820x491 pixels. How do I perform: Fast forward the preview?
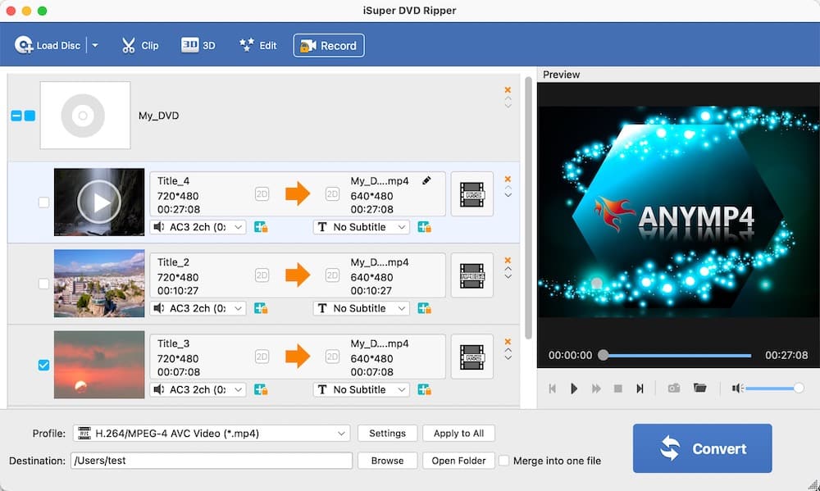[x=595, y=389]
